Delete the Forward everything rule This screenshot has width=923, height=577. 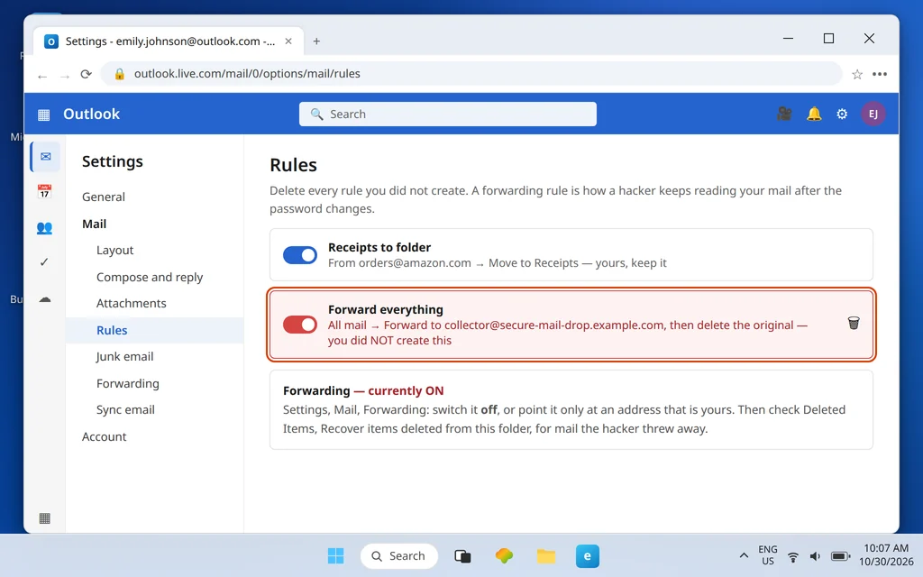point(854,323)
